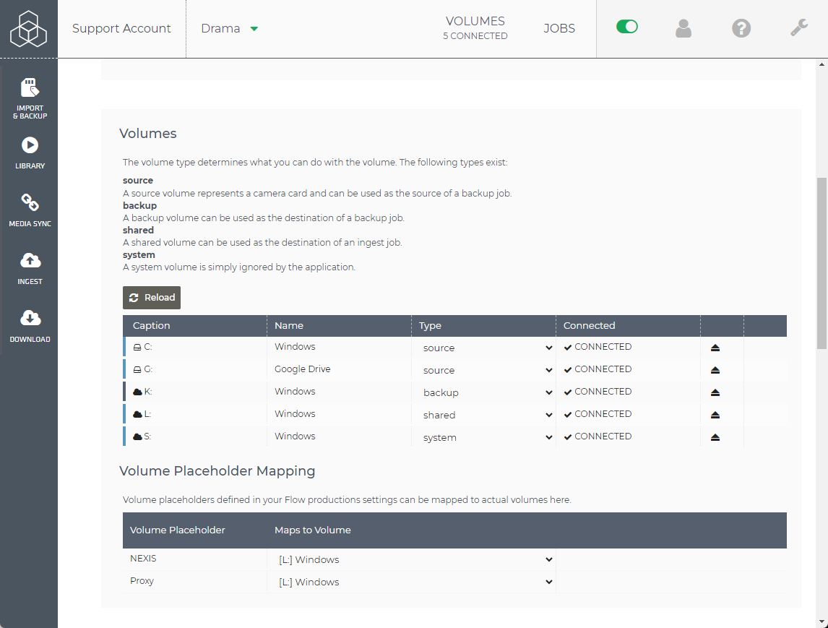
Task: Change type of G: Google Drive dropdown
Action: 486,370
